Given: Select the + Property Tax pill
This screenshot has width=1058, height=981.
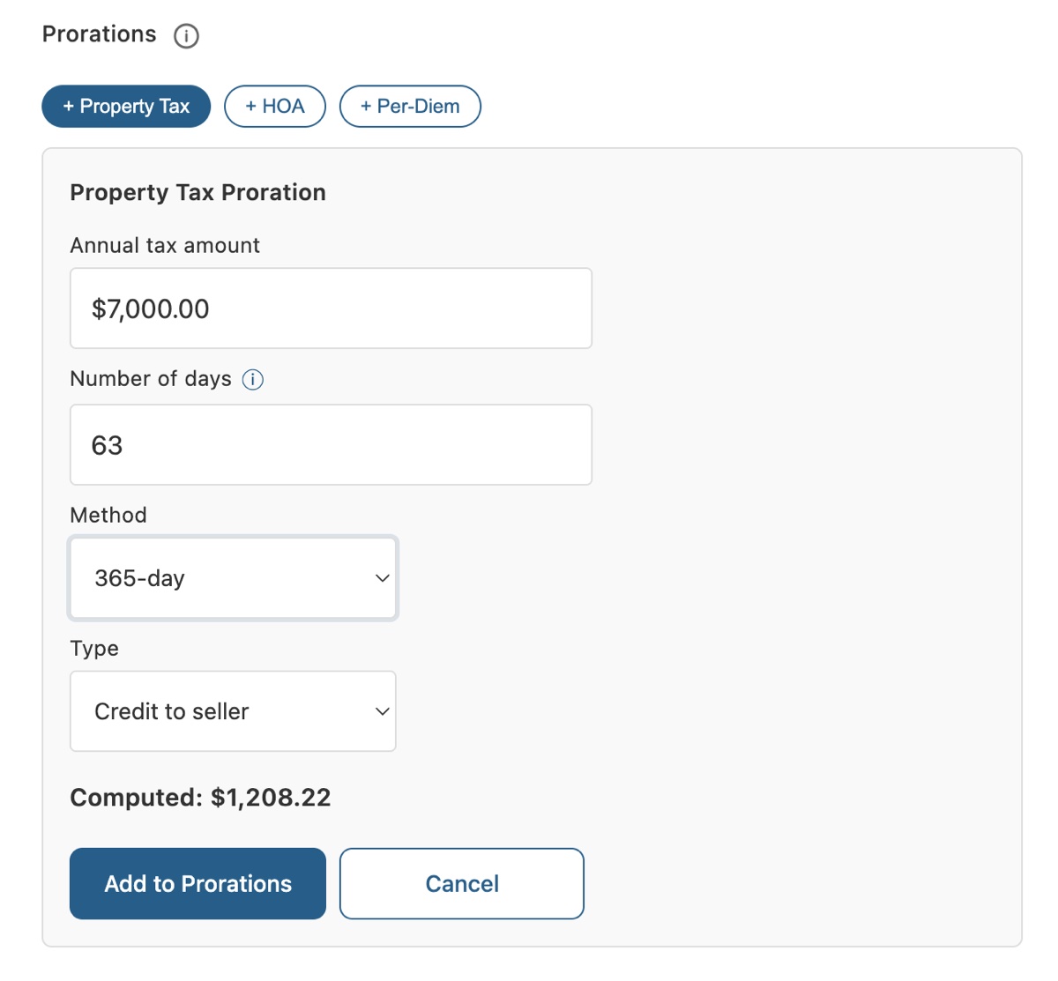Looking at the screenshot, I should 126,107.
